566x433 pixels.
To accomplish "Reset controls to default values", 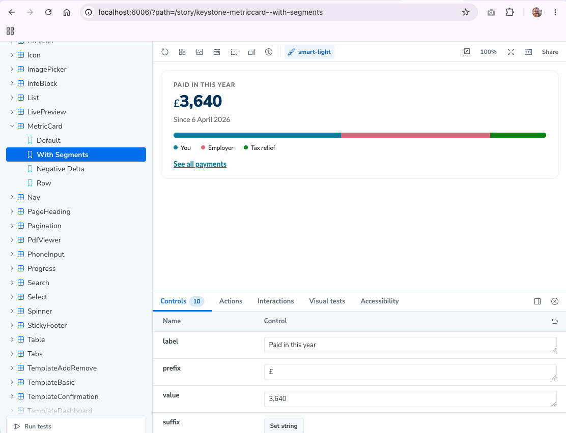I will 555,321.
